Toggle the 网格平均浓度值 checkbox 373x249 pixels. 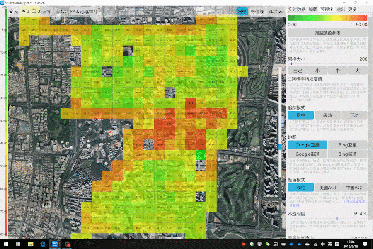[x=289, y=79]
